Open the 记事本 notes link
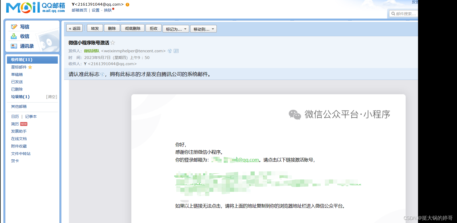The width and height of the screenshot is (457, 223). click(31, 117)
